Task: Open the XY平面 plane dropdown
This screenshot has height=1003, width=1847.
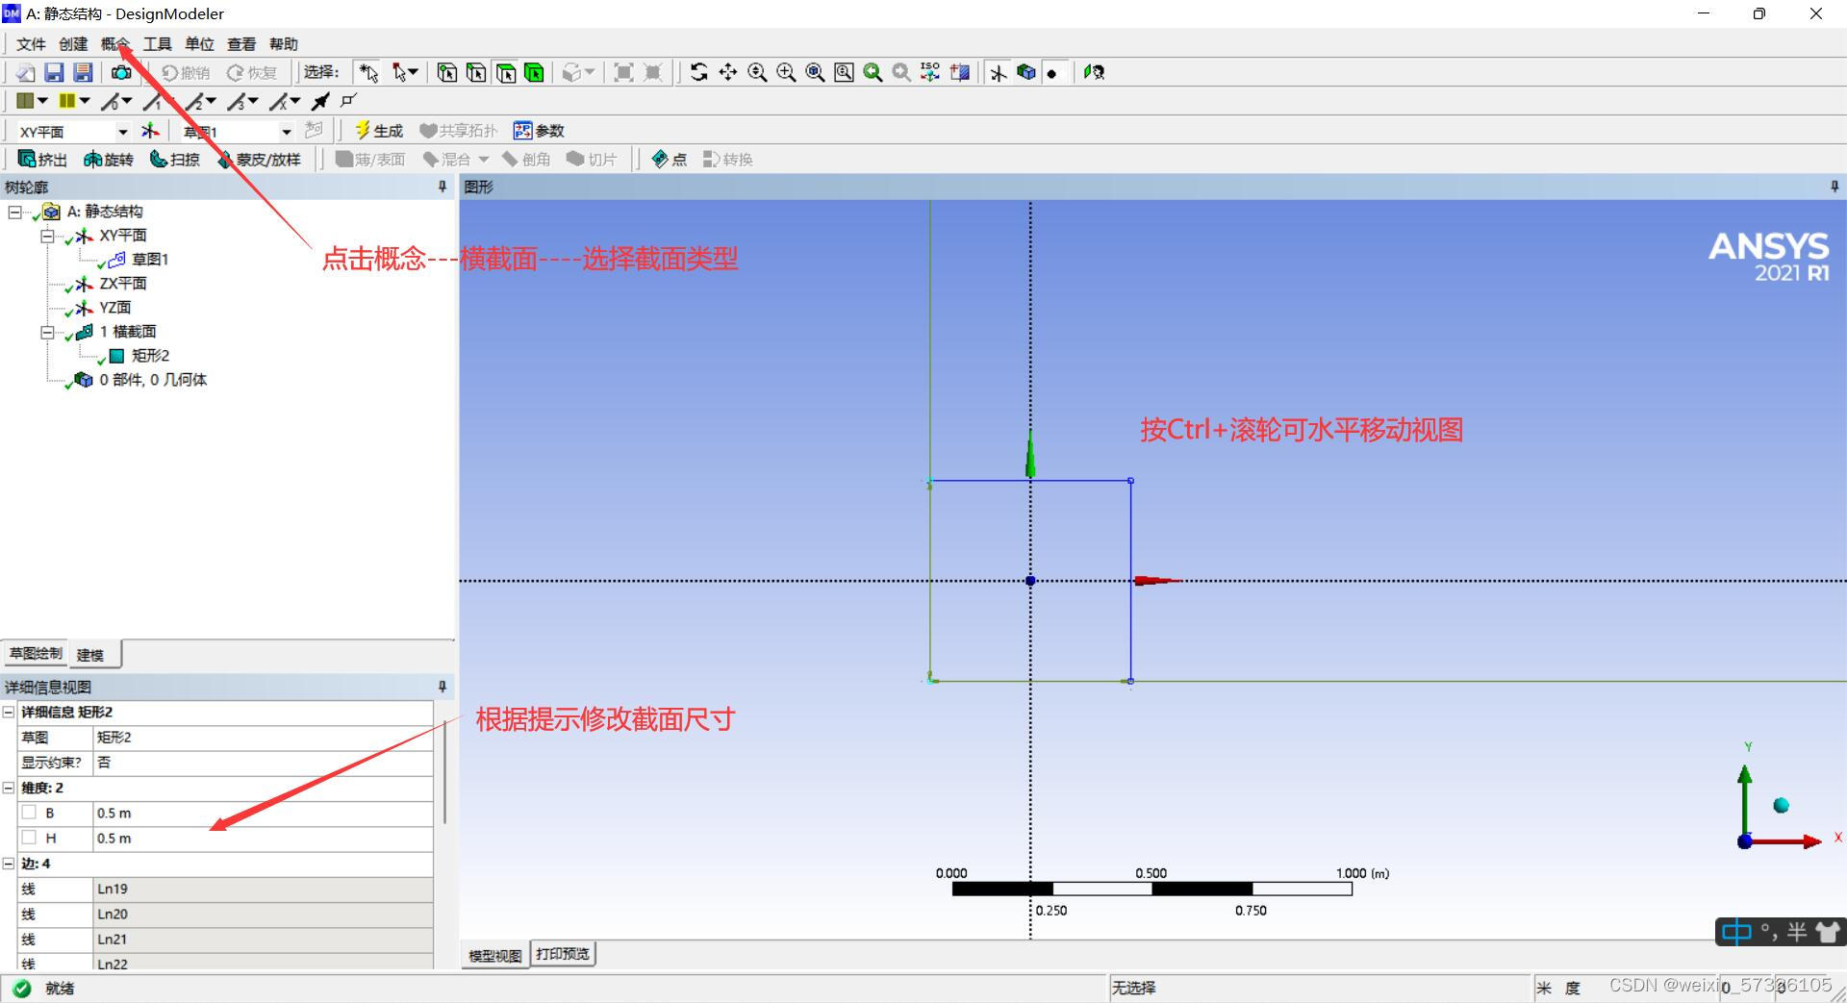Action: (122, 132)
